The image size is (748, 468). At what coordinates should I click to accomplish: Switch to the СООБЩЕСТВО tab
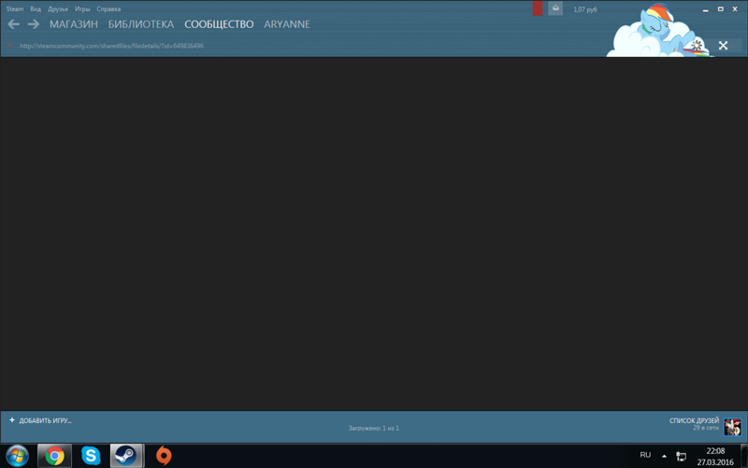tap(219, 24)
